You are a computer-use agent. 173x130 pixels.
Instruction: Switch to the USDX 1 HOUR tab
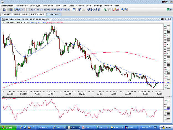(x=21, y=14)
